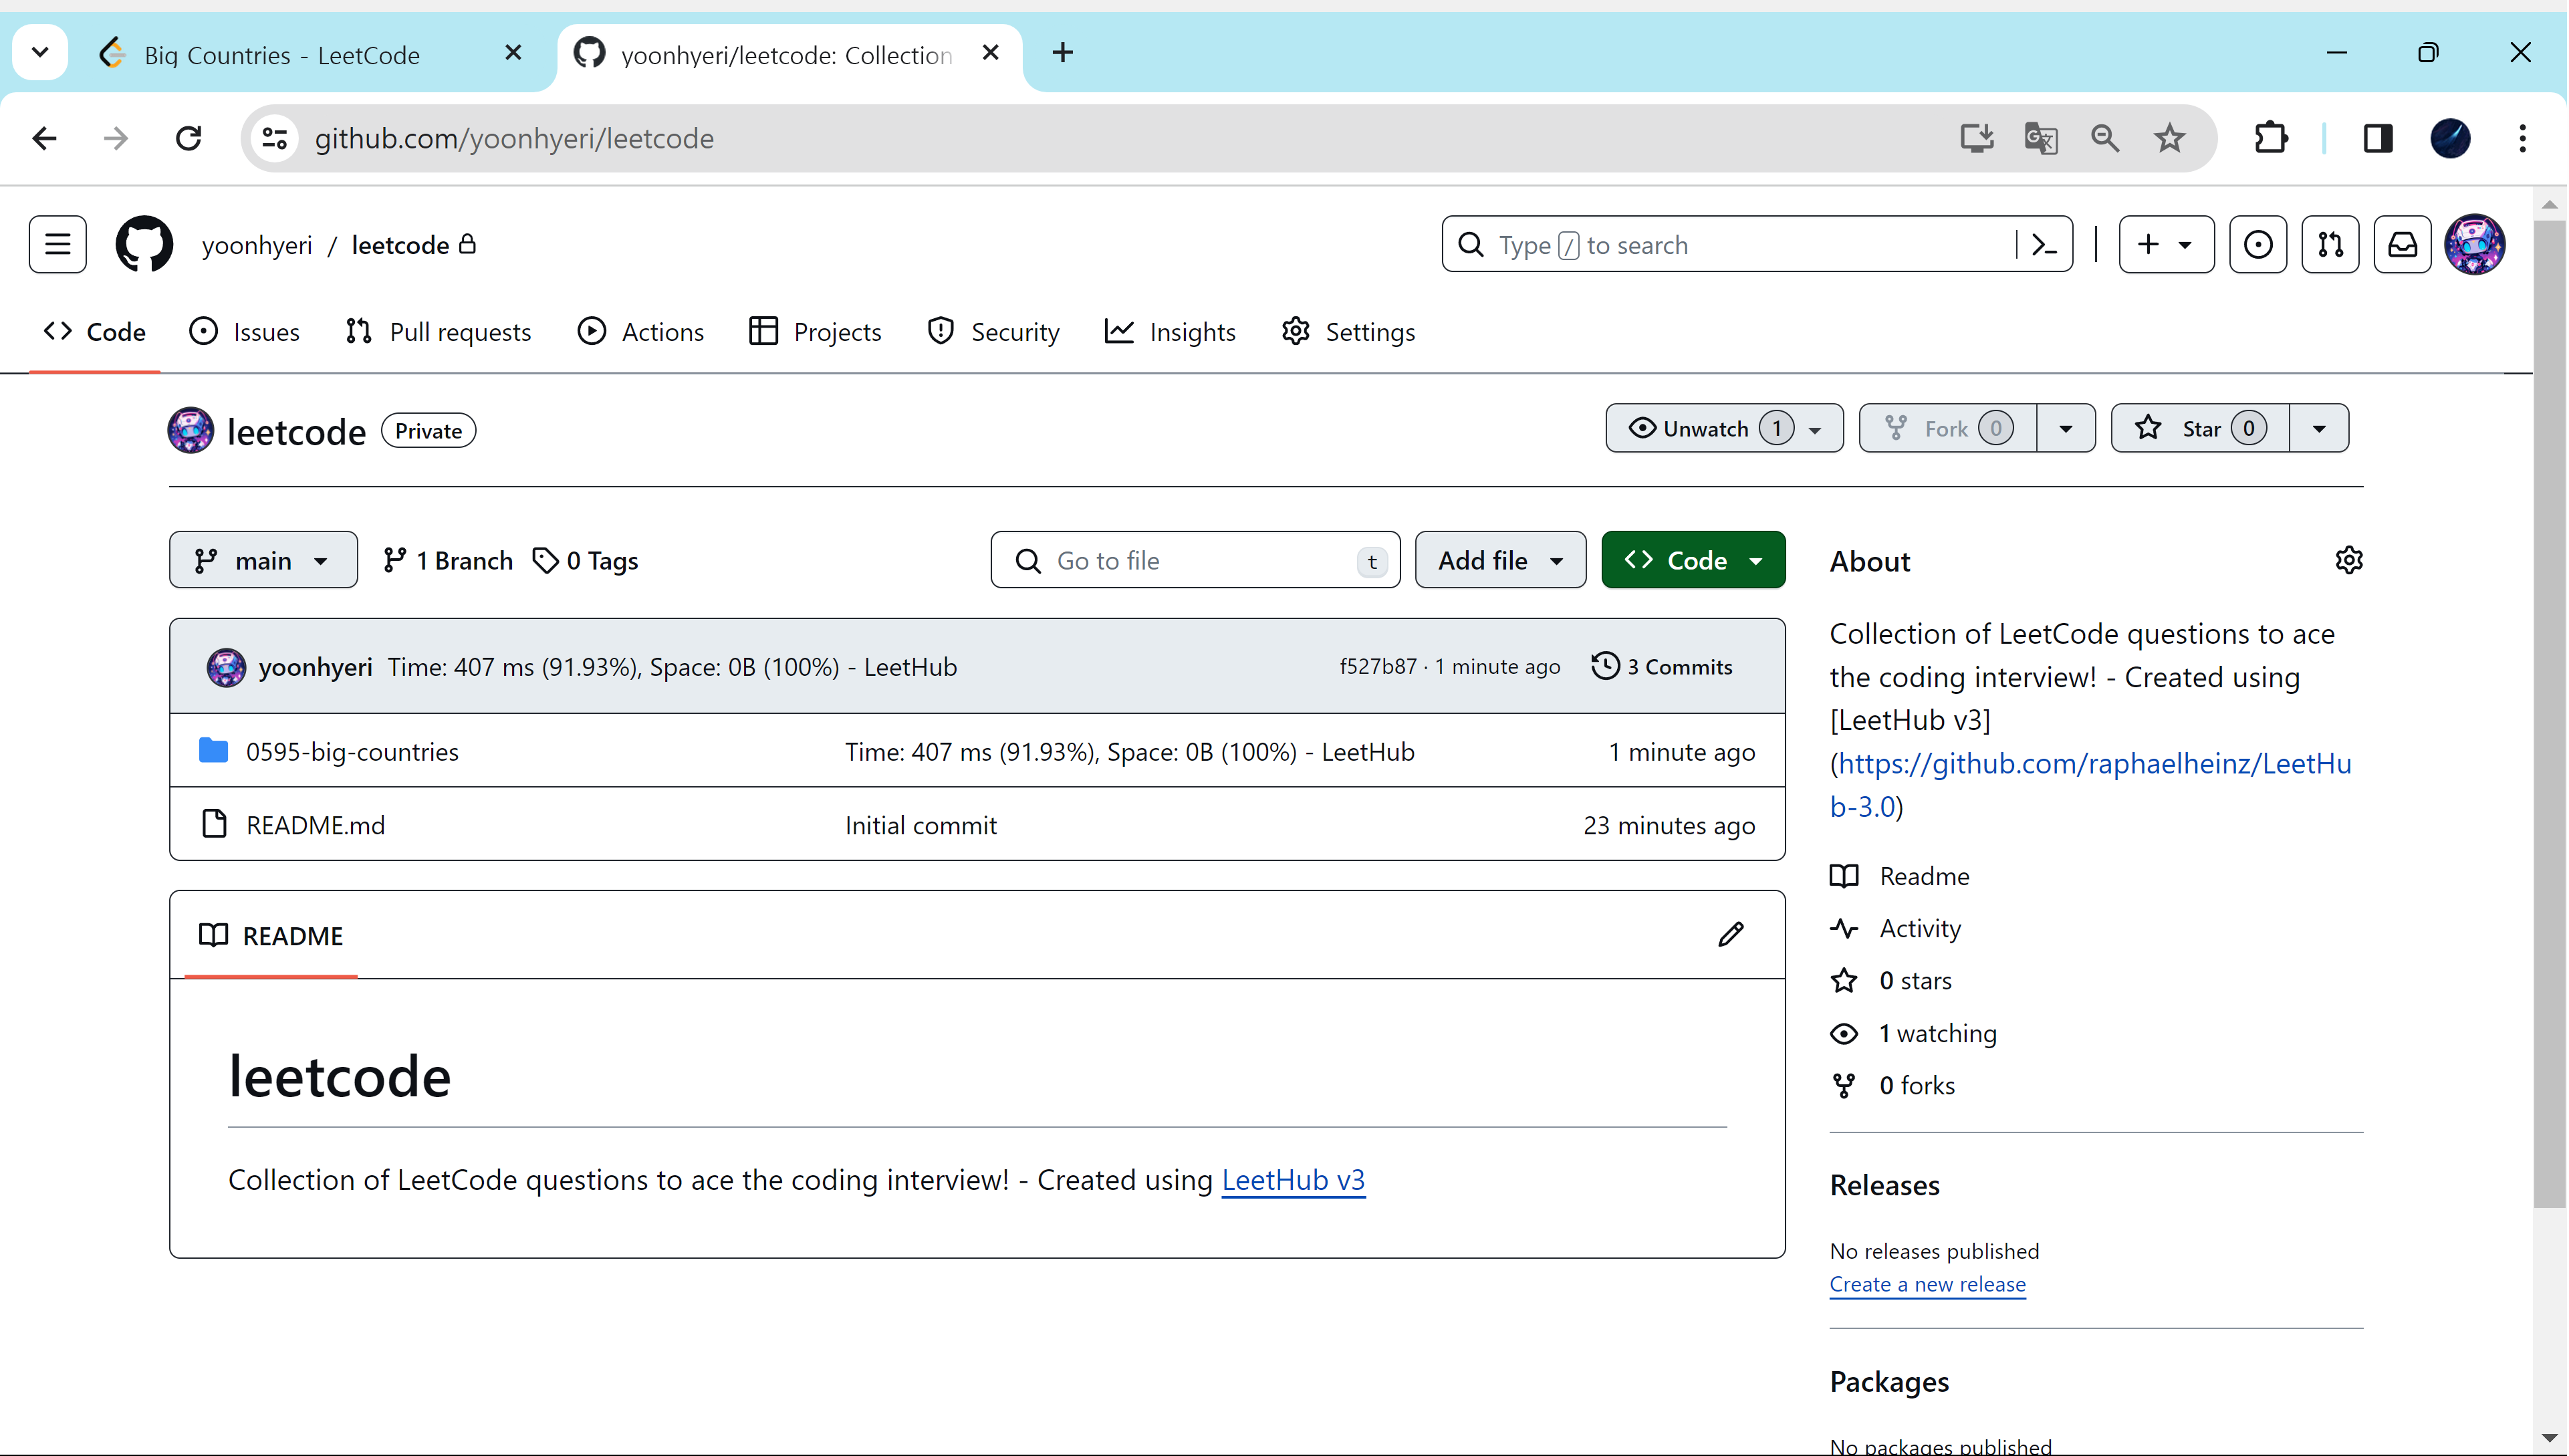This screenshot has height=1456, width=2569.
Task: Click the GitHub Octocat logo
Action: tap(144, 244)
